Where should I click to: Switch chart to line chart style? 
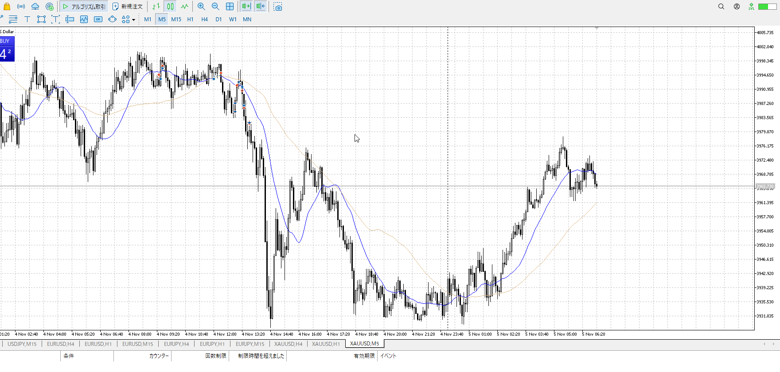pos(184,7)
